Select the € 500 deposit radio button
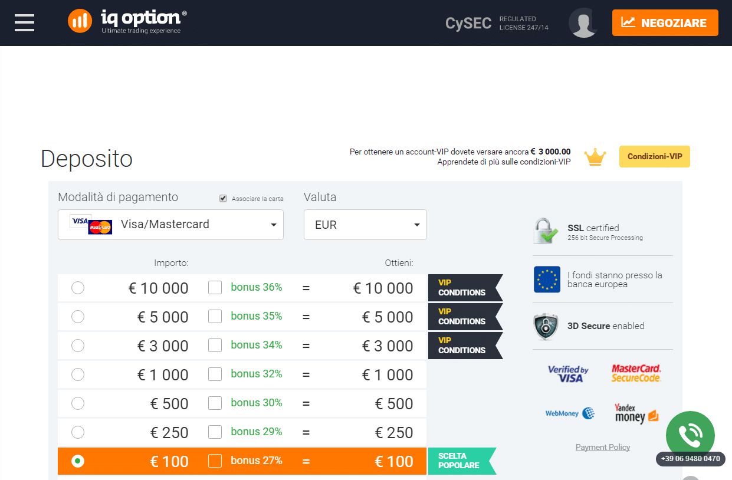This screenshot has height=480, width=732. (x=78, y=403)
